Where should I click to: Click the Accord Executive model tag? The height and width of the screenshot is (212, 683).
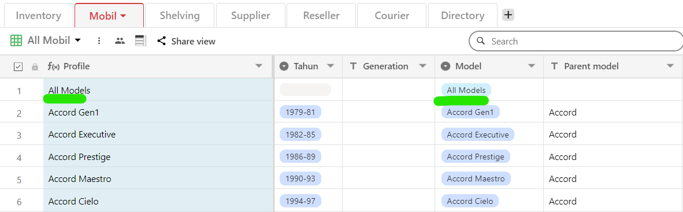(478, 135)
